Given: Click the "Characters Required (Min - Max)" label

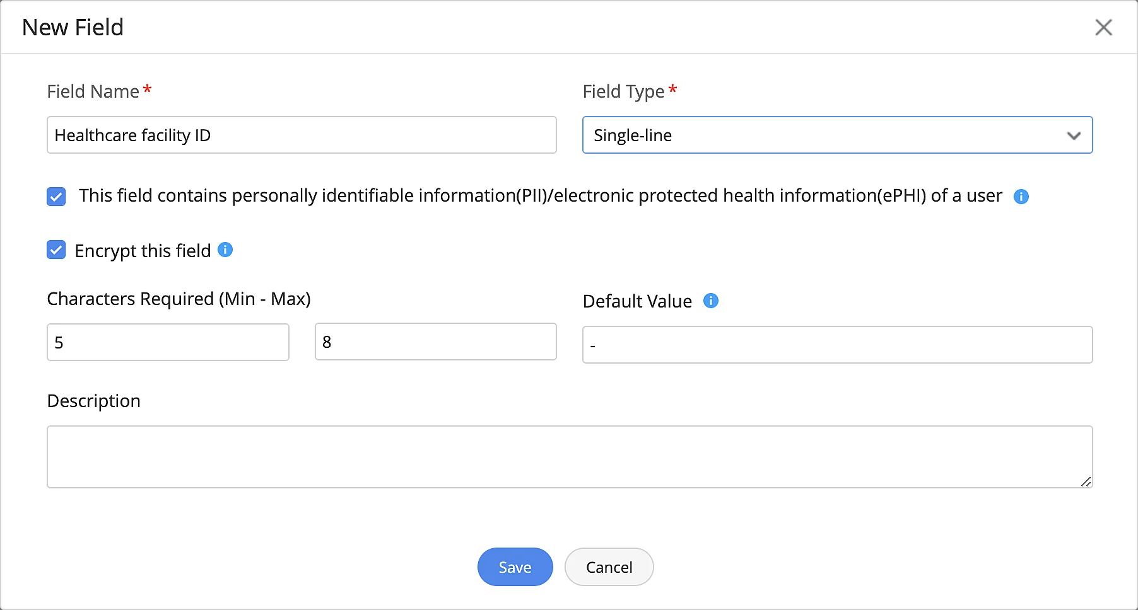Looking at the screenshot, I should click(179, 299).
